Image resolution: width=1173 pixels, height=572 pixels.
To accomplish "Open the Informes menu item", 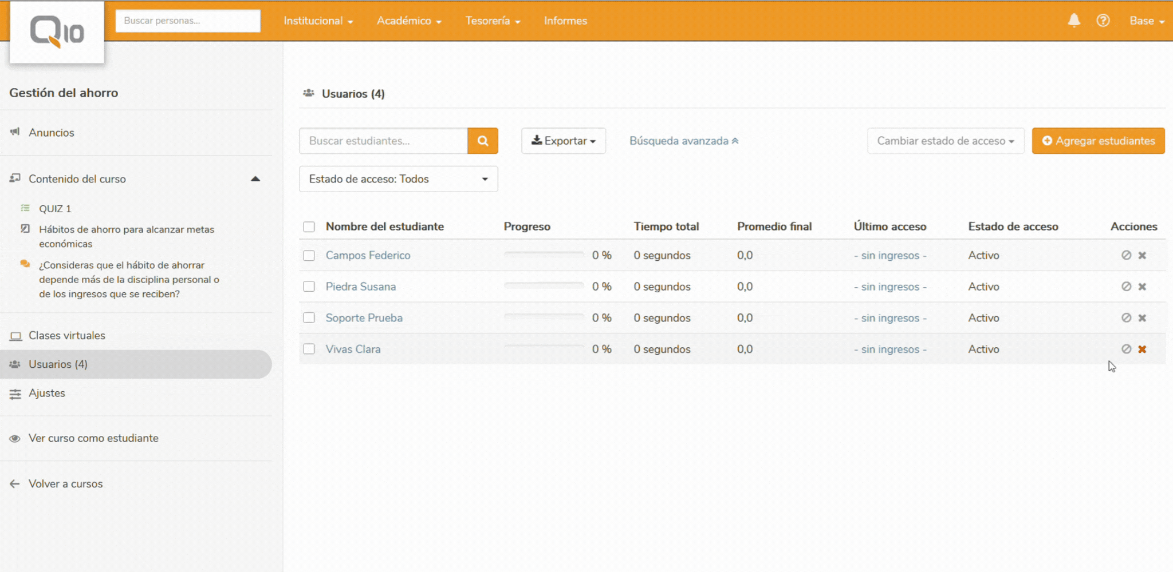I will click(565, 21).
